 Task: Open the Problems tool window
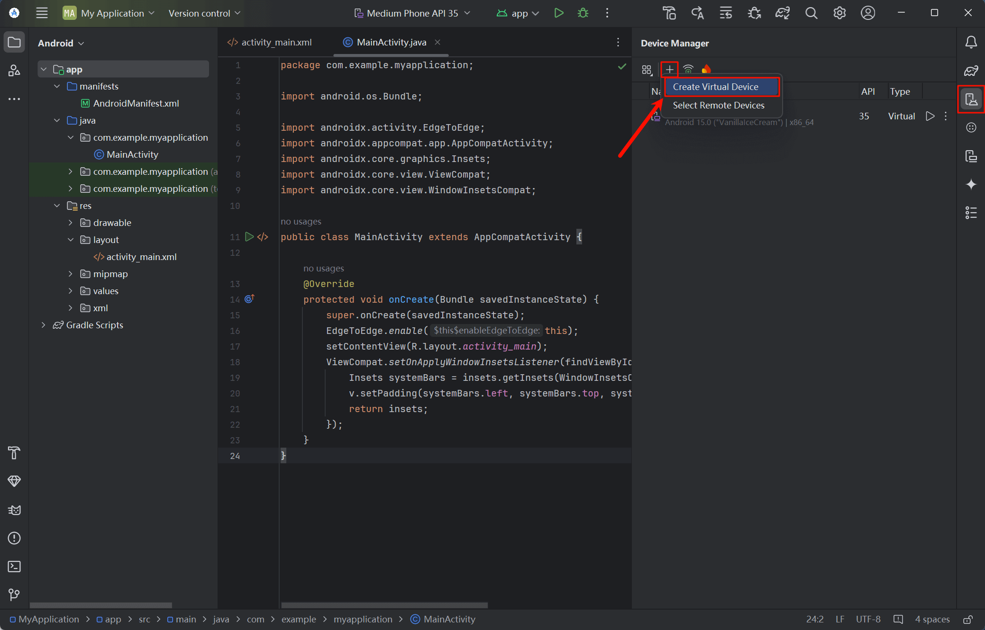[x=14, y=538]
